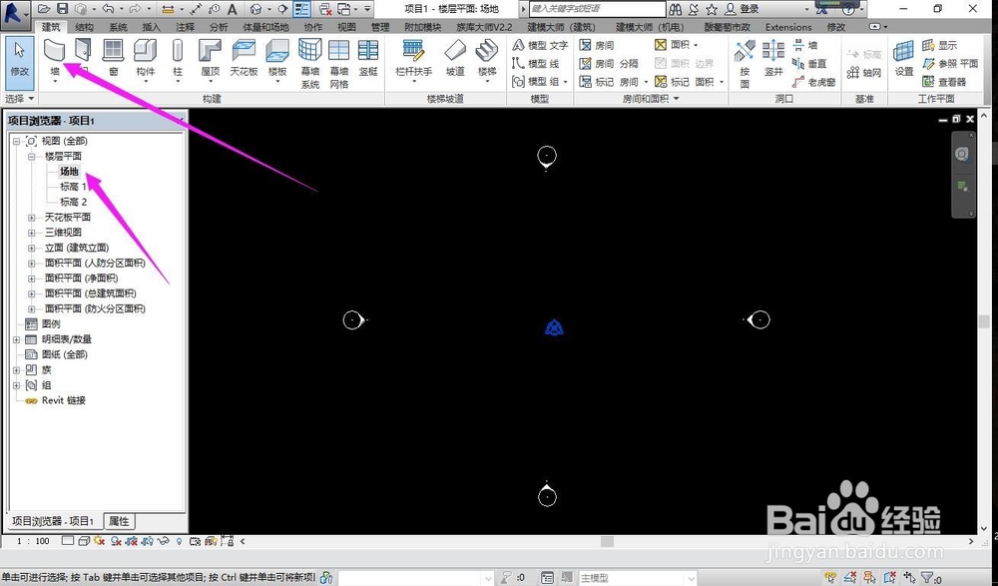998x586 pixels.
Task: Select the 修改 (Modify) tool
Action: [x=20, y=62]
